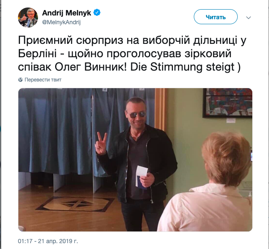
Task: Click the blue voting booth curtain
Action: click(55, 130)
